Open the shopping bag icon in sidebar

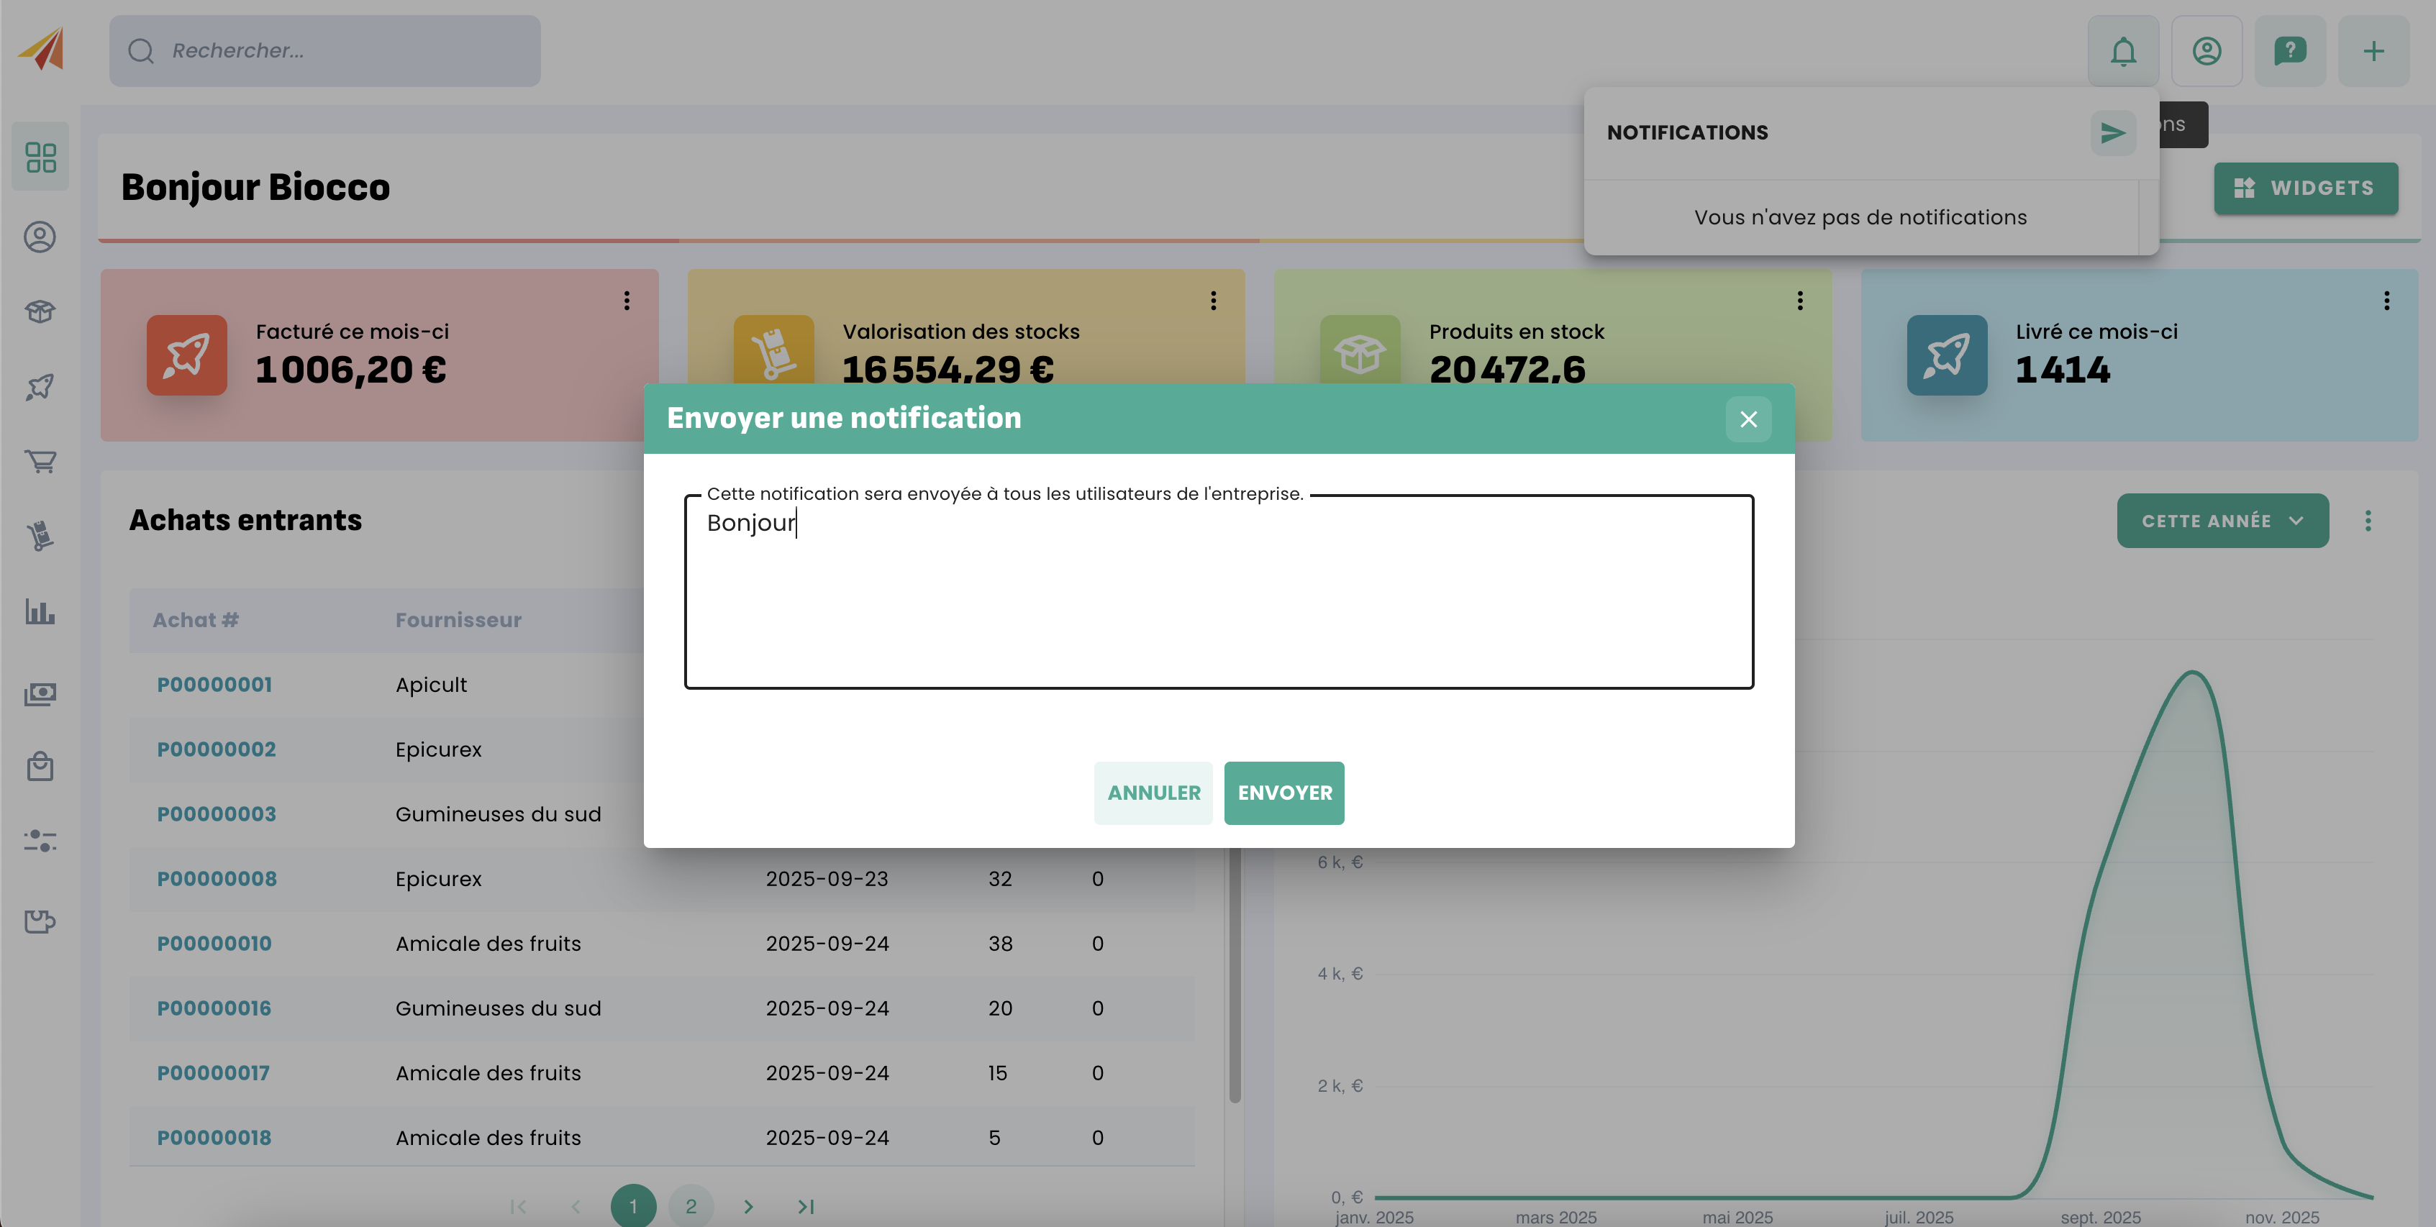[41, 767]
